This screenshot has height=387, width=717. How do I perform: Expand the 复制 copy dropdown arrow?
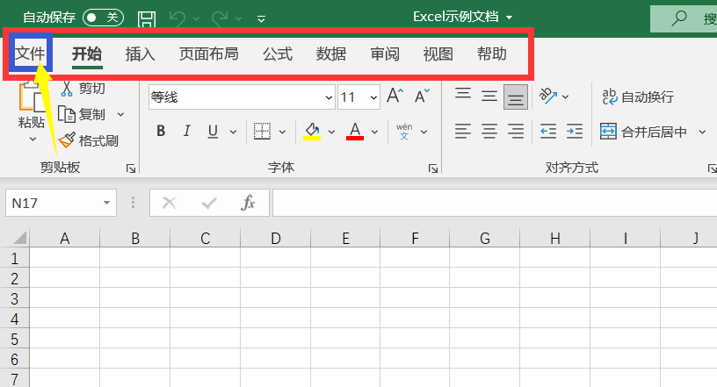coord(120,115)
